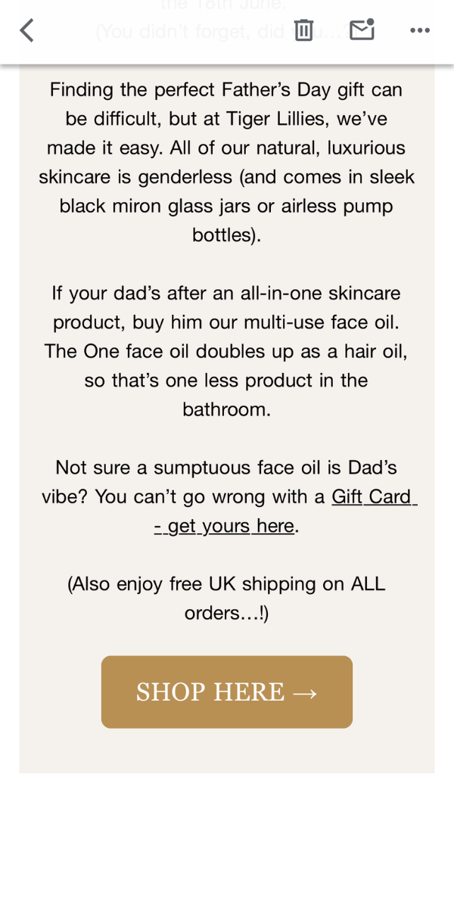This screenshot has height=908, width=454.
Task: Select the "black miron glass jars" line
Action: pos(226,206)
